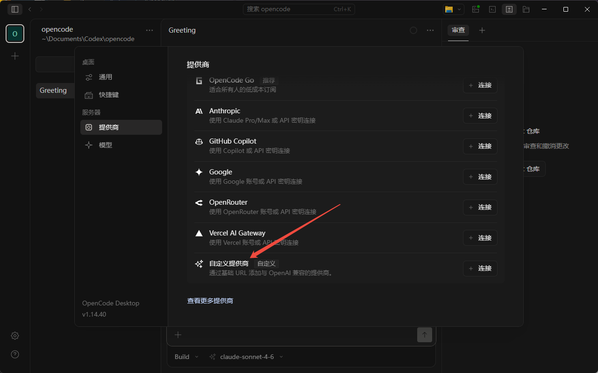
Task: Connect the GitHub Copilot provider
Action: (x=480, y=146)
